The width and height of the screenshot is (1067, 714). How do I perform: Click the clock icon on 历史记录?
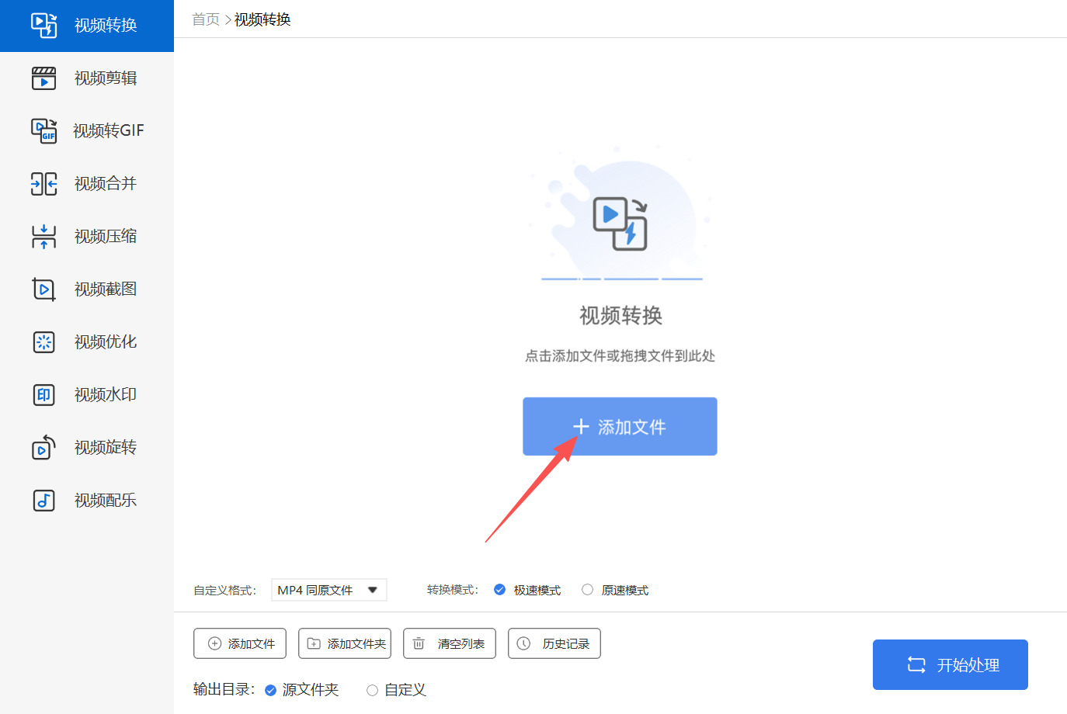(x=523, y=643)
